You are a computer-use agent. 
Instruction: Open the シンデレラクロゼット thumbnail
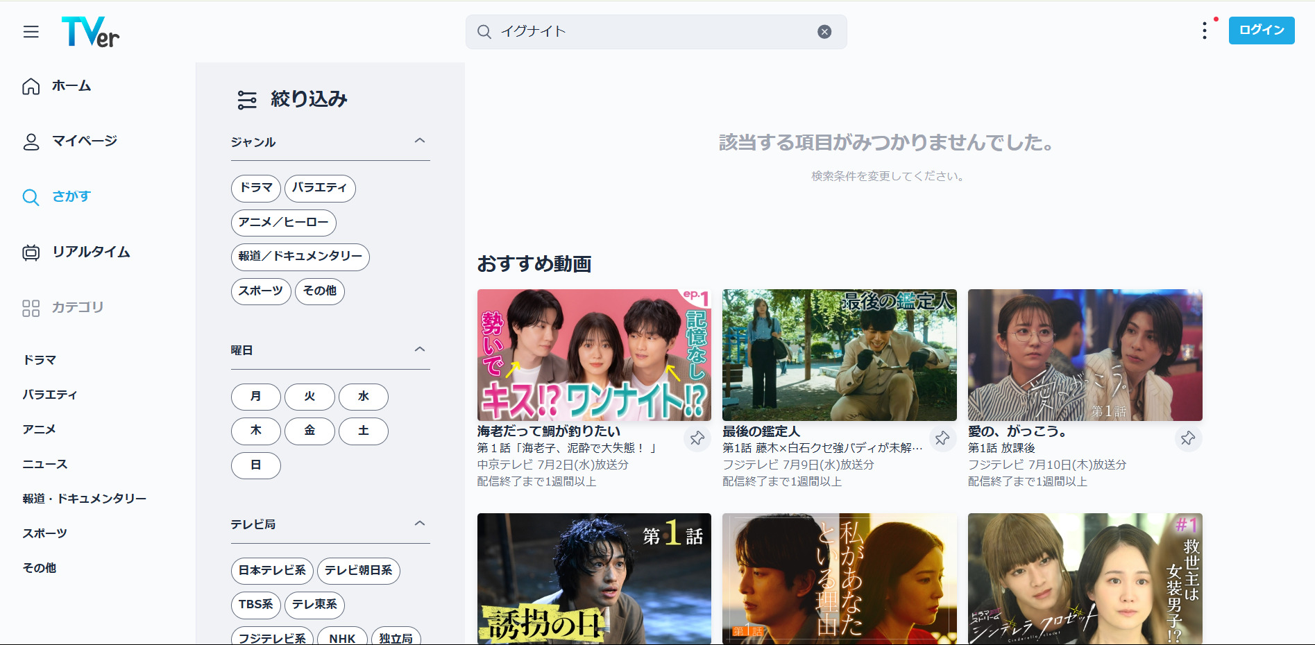point(1085,578)
